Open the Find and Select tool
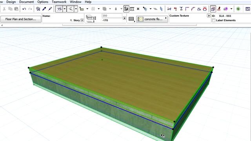Screen dimensions: 251x141 click(x=38, y=9)
